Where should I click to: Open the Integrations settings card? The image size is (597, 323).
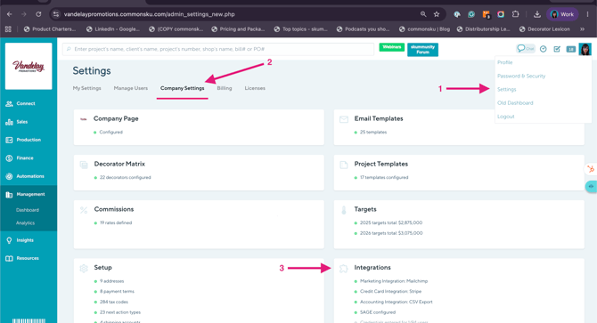click(x=459, y=291)
